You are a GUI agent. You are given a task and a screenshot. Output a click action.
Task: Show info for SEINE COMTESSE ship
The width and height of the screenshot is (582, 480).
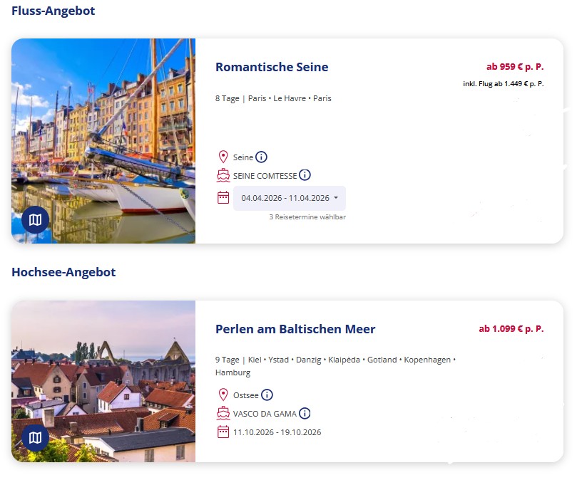pos(305,175)
